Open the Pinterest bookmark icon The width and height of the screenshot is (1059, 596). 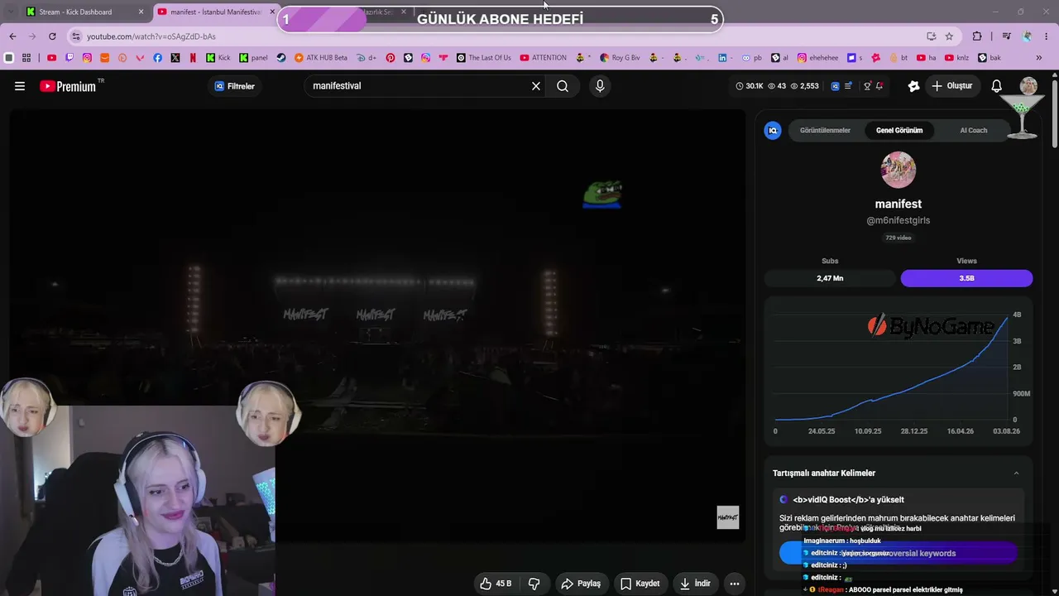(391, 58)
